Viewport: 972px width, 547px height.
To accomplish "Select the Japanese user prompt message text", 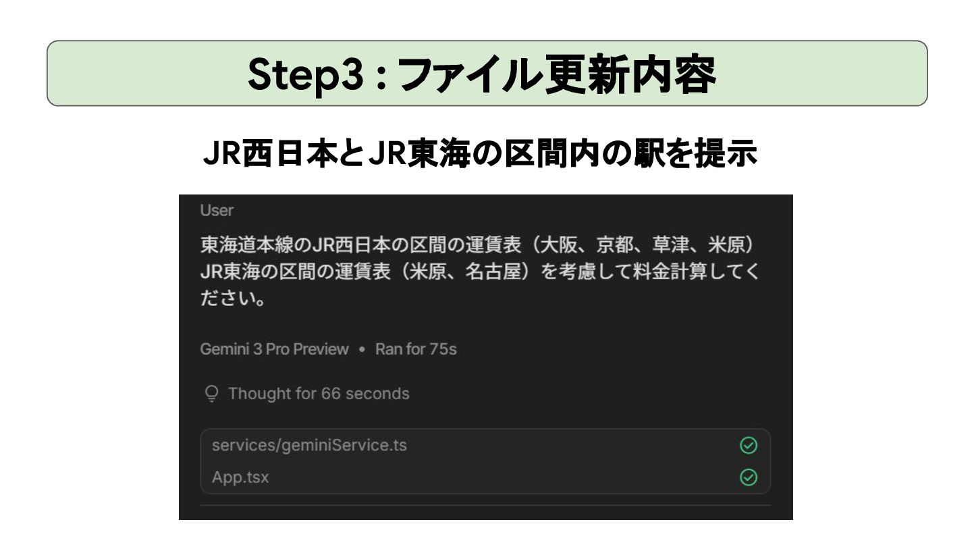I will tap(480, 271).
